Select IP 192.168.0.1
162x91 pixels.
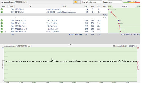click(x=19, y=9)
